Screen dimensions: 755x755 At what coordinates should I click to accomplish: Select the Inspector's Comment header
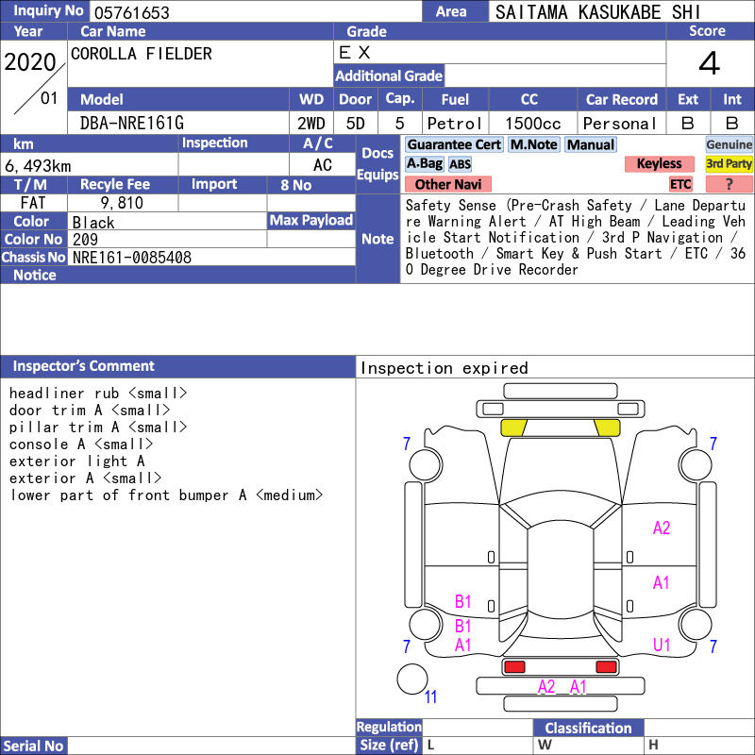[83, 366]
